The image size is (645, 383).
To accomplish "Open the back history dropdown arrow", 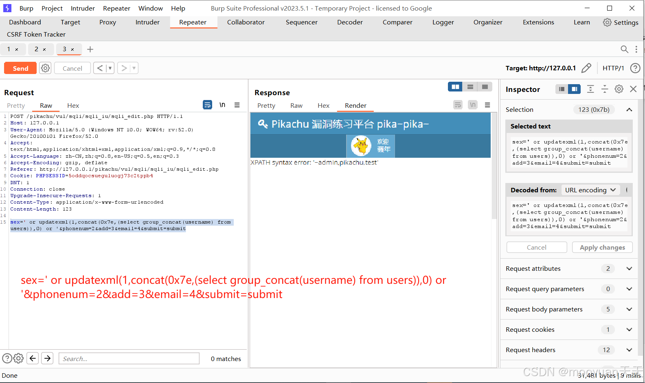I will click(x=110, y=68).
